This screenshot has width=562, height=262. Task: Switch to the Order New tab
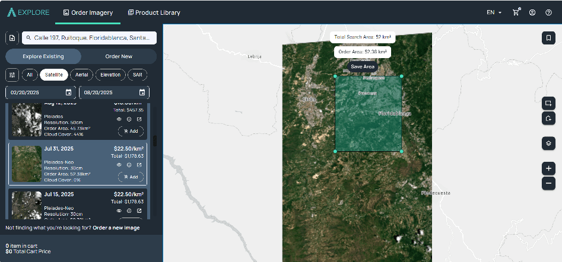(119, 56)
